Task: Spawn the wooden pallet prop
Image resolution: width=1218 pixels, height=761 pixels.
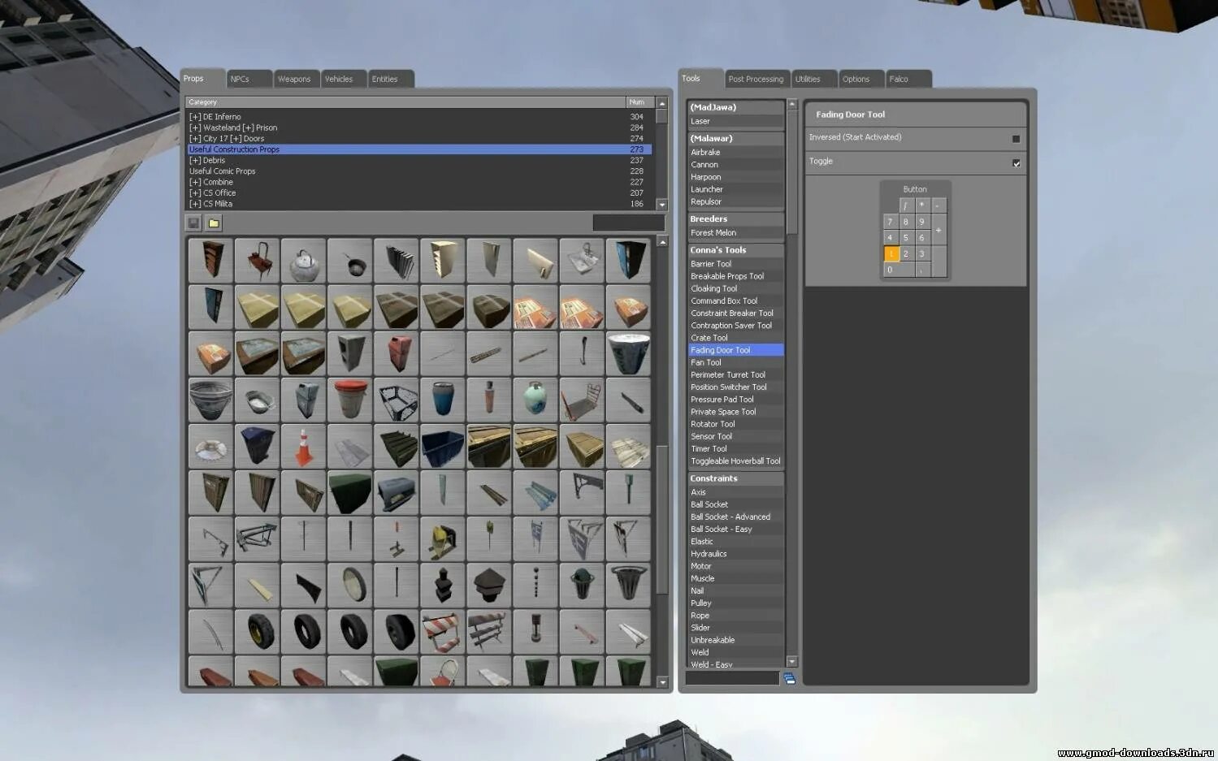Action: tap(628, 447)
